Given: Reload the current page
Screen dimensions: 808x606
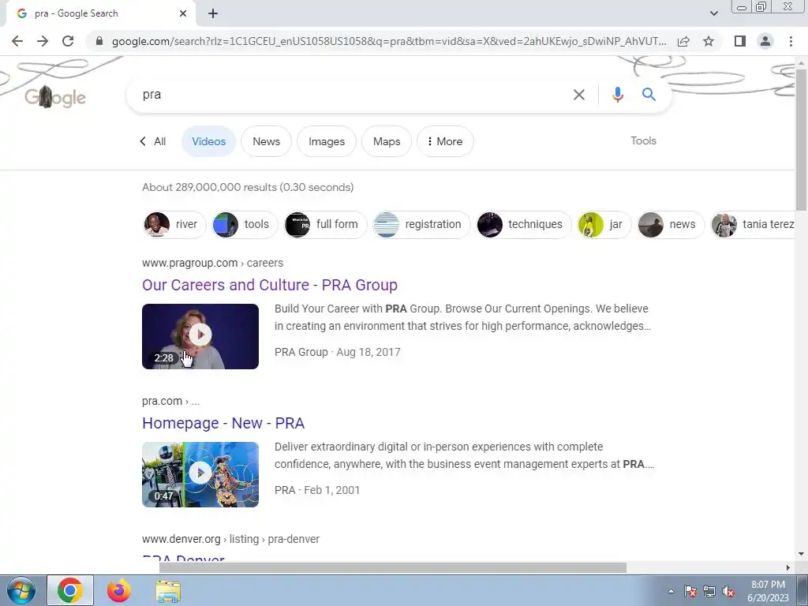Looking at the screenshot, I should [x=68, y=41].
